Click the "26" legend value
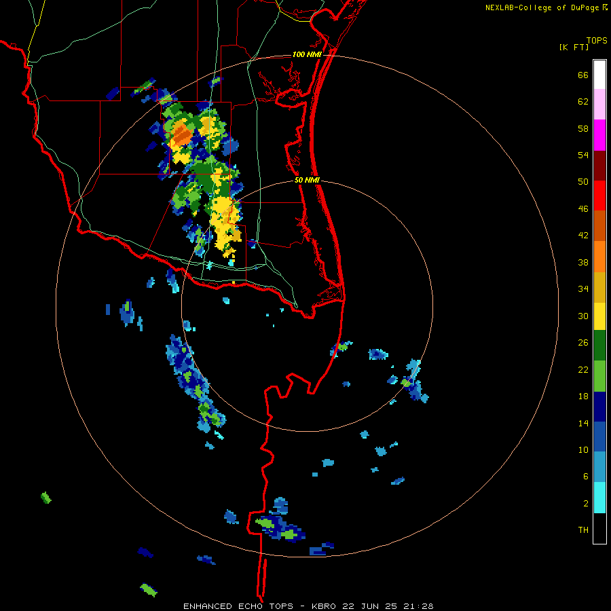 point(583,343)
